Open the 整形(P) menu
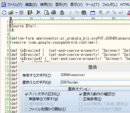This screenshot has height=113, width=130. 61,5
